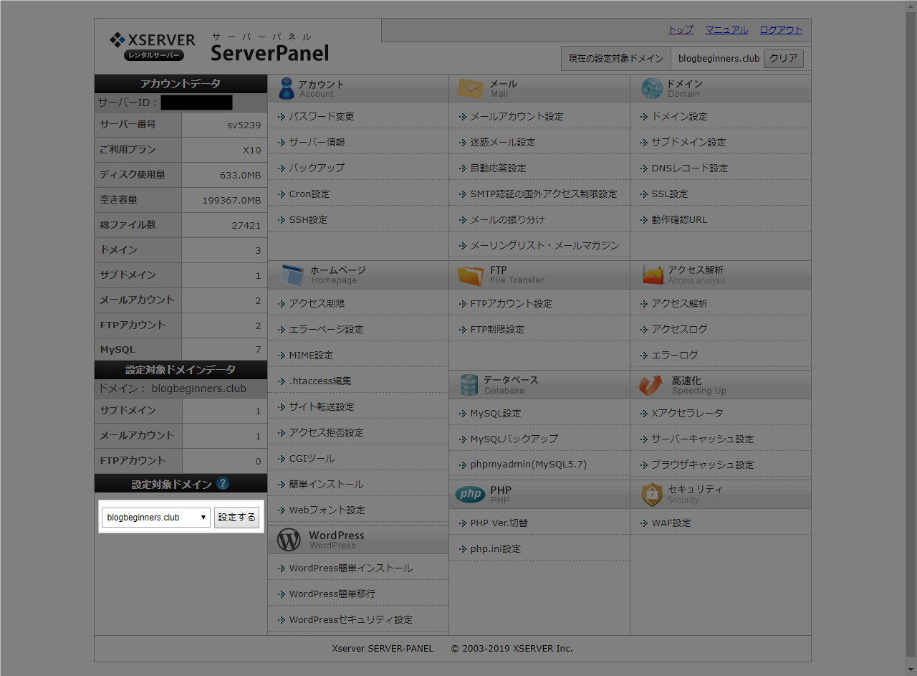This screenshot has height=676, width=917.
Task: Open MySQL設定
Action: pyautogui.click(x=496, y=413)
